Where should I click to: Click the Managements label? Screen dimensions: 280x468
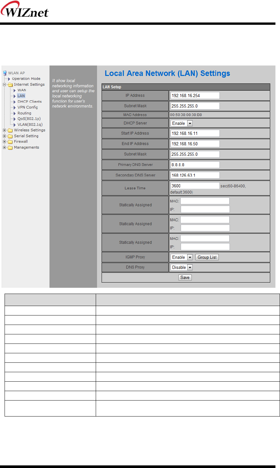pos(26,147)
